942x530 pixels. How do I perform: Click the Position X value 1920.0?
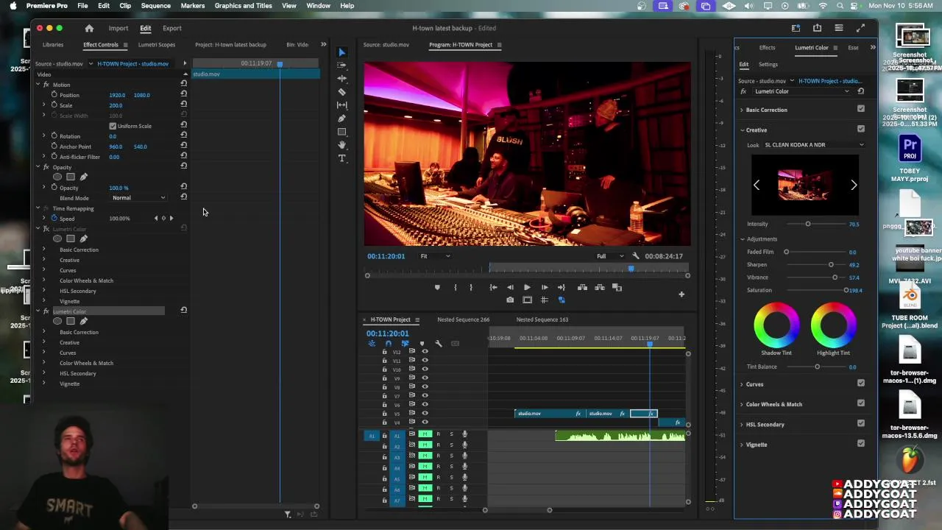(117, 95)
